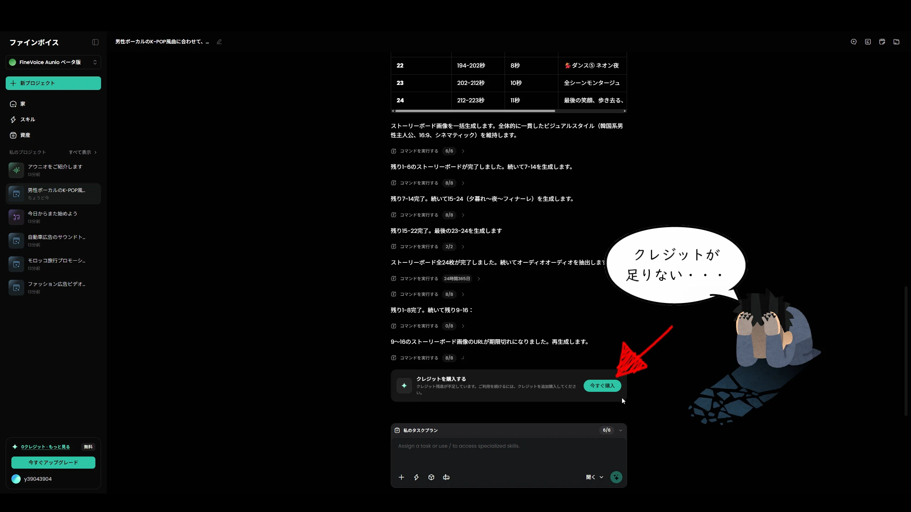The width and height of the screenshot is (911, 512).
Task: Open project モロッコ旅行プロモーシ…
Action: (53, 264)
